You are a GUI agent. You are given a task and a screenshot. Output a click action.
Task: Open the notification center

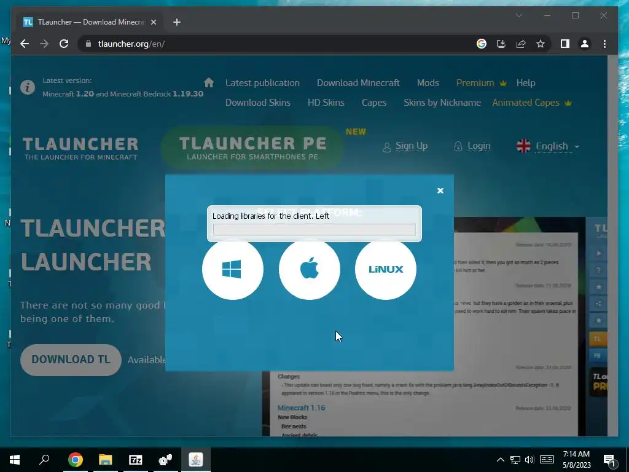coord(610,460)
